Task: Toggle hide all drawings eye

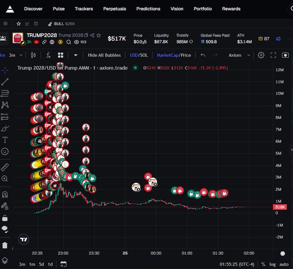Action: click(x=5, y=229)
